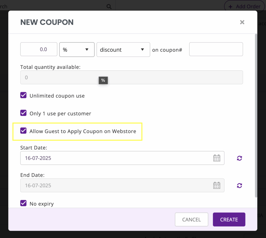Open the Start Date calendar picker icon
This screenshot has width=266, height=238.
[217, 158]
